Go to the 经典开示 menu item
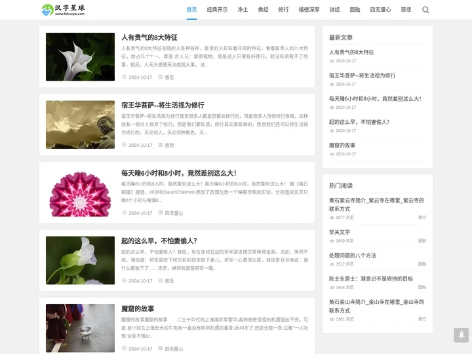 pos(217,10)
